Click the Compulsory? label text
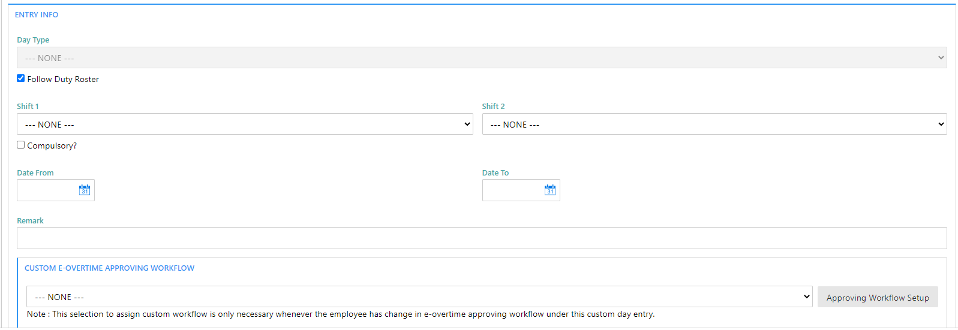Screen dimensions: 958x330 pos(52,146)
